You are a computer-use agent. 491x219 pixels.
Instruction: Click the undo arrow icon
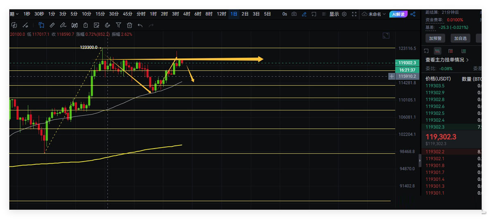(140, 25)
